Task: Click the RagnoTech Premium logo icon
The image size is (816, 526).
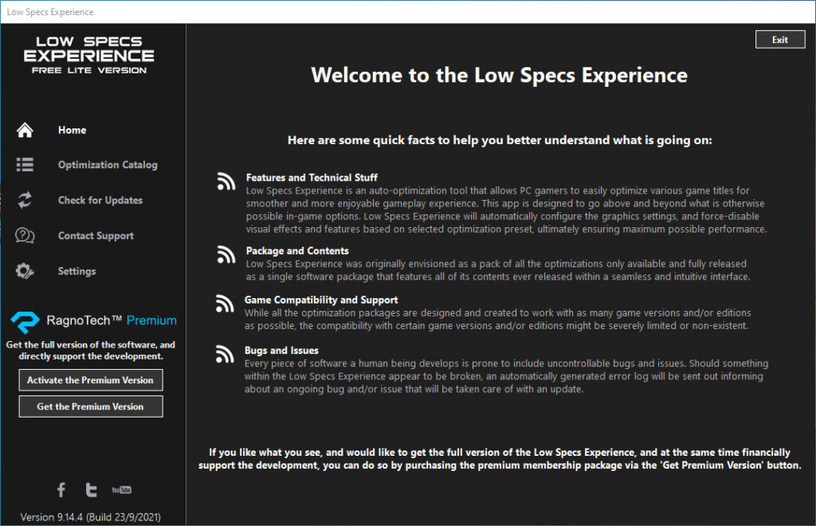Action: 25,321
